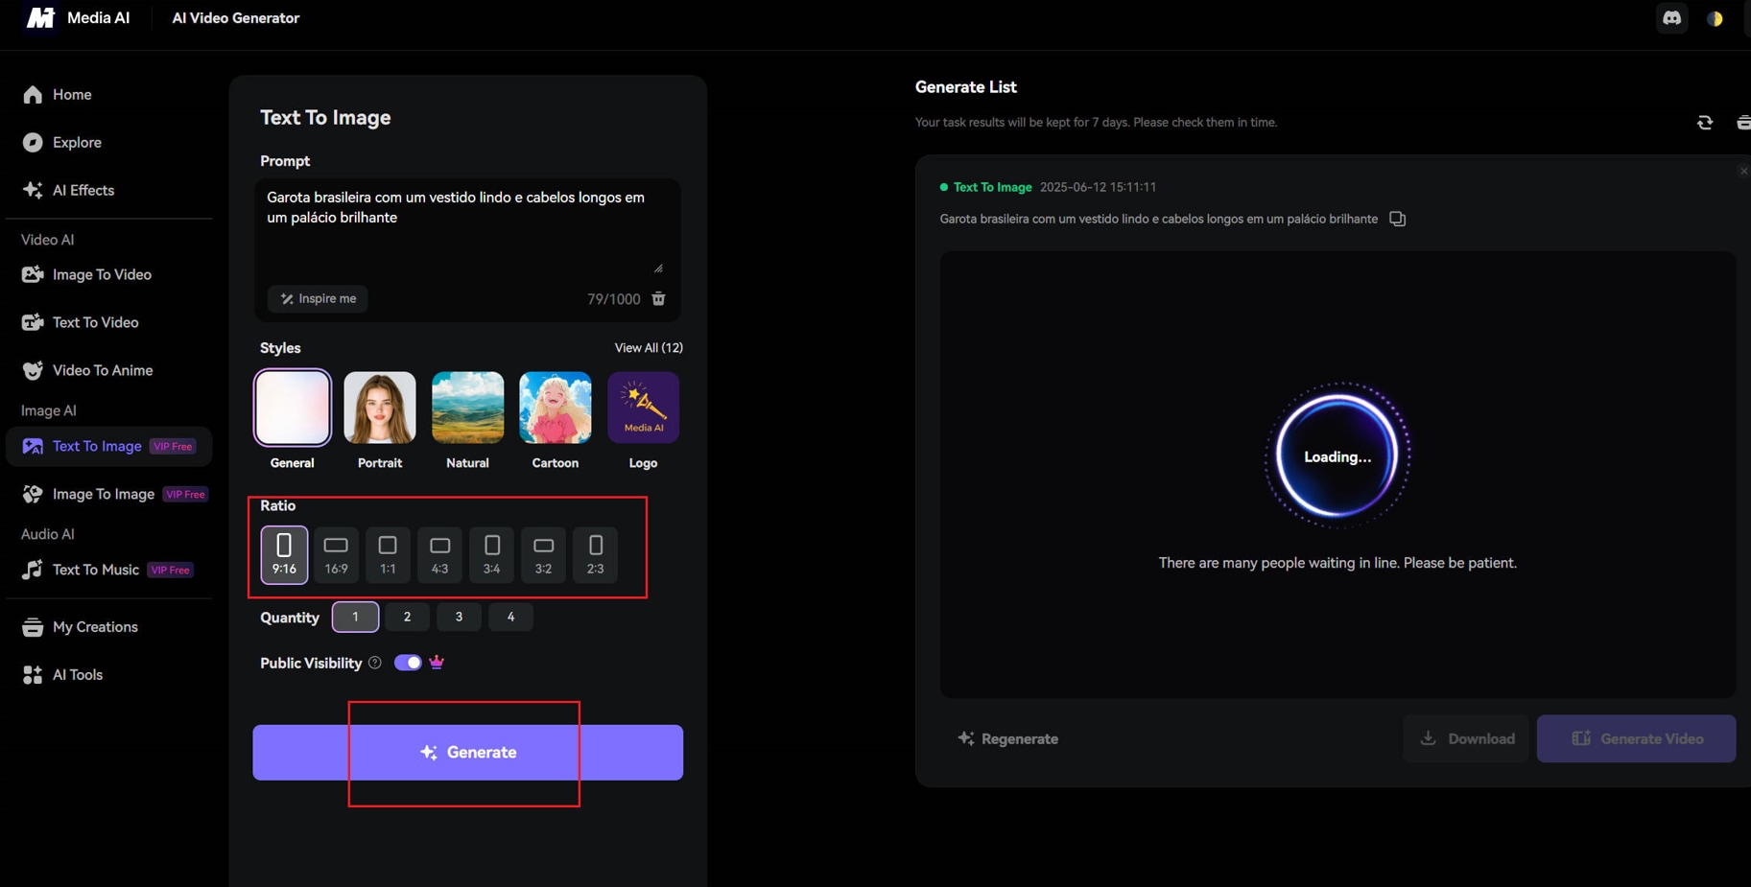Set quantity to 1
Screen dimensions: 1751x887
[x=355, y=618]
